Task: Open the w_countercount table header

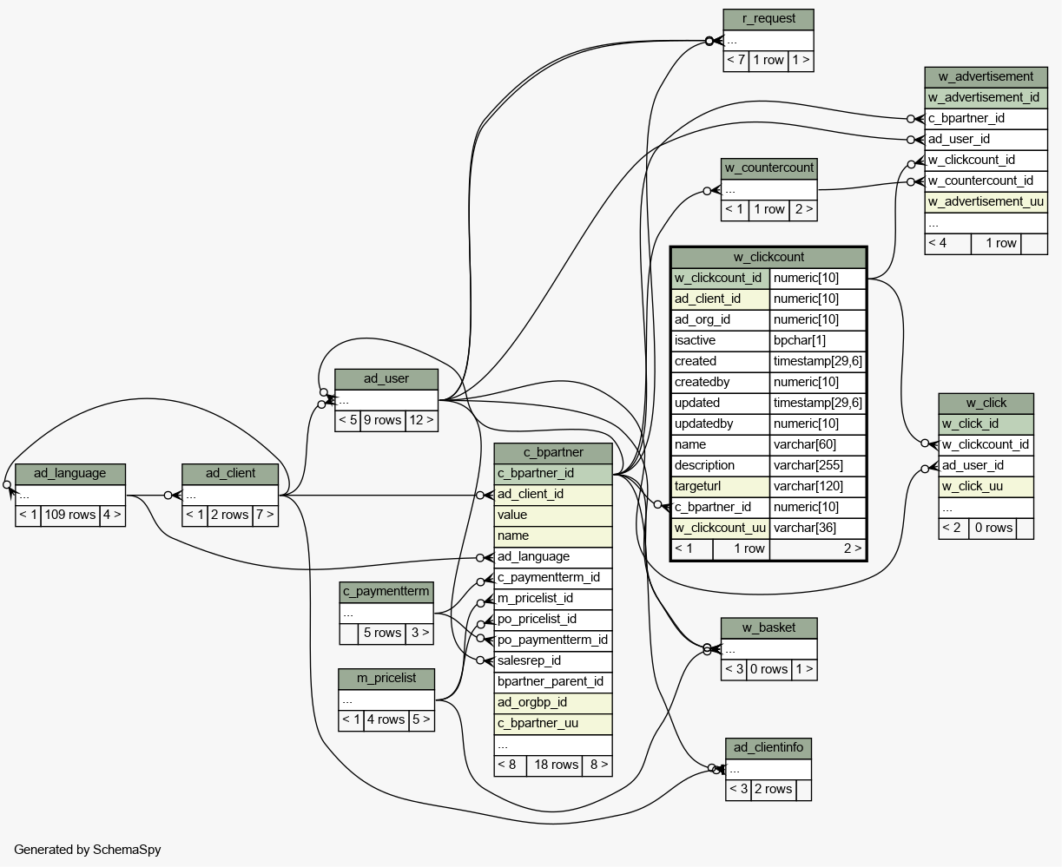Action: (x=769, y=167)
